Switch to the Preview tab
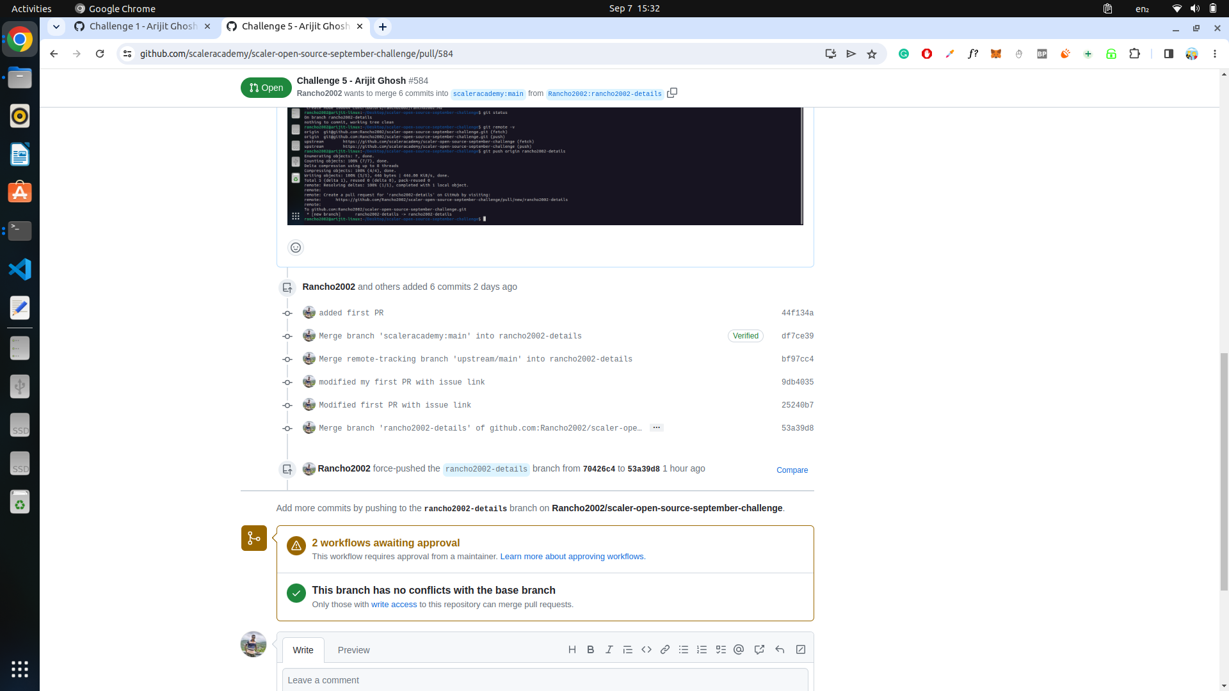The width and height of the screenshot is (1229, 691). click(353, 649)
